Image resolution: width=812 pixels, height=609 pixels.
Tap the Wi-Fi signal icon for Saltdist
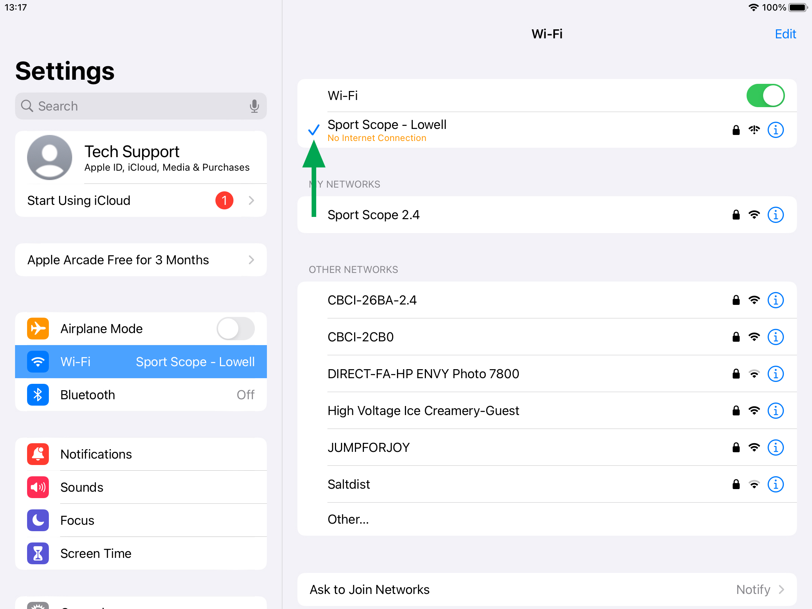coord(754,485)
